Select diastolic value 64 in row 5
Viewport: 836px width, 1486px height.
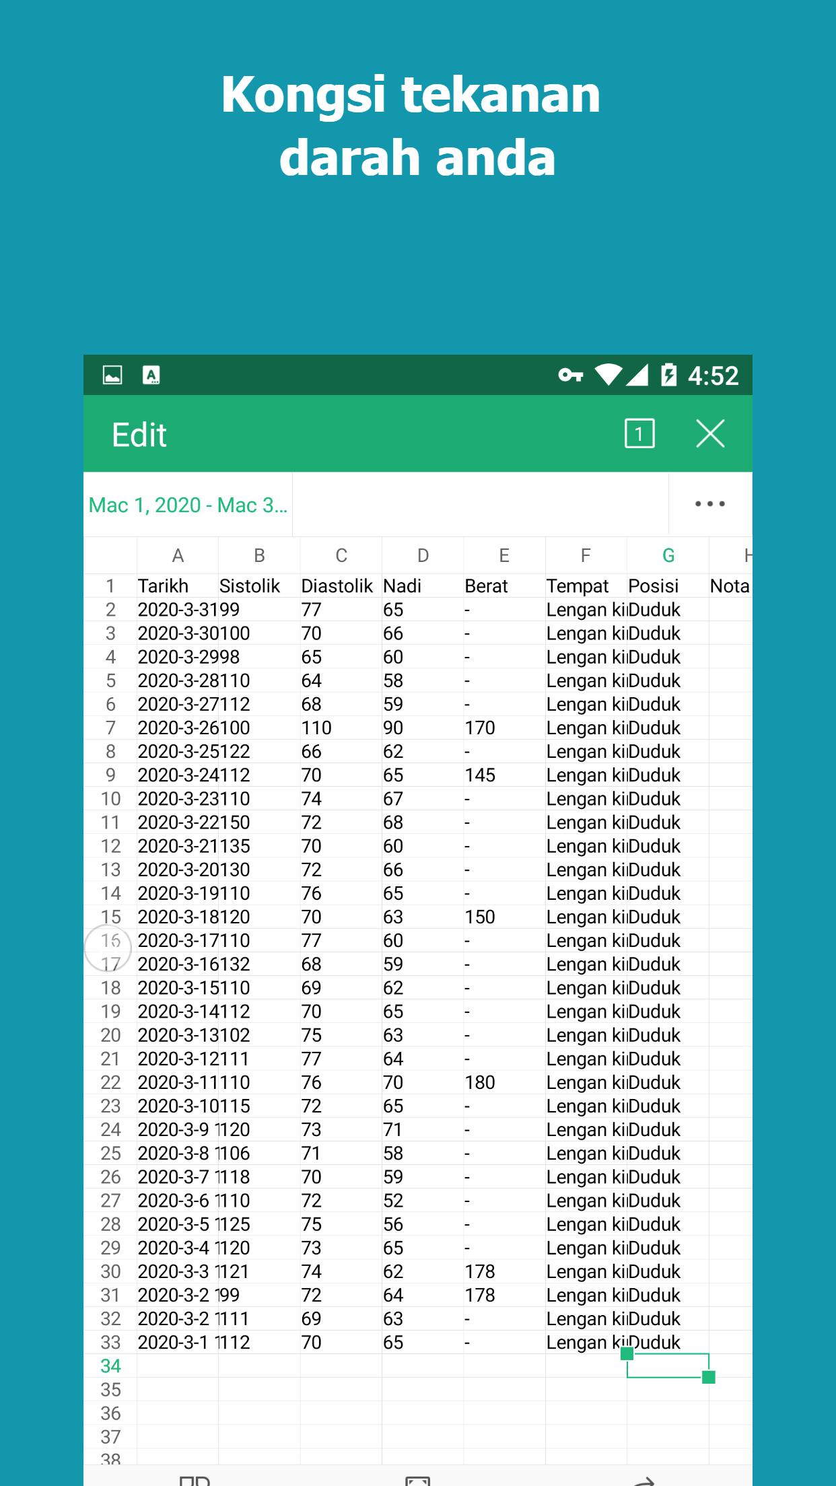[341, 680]
